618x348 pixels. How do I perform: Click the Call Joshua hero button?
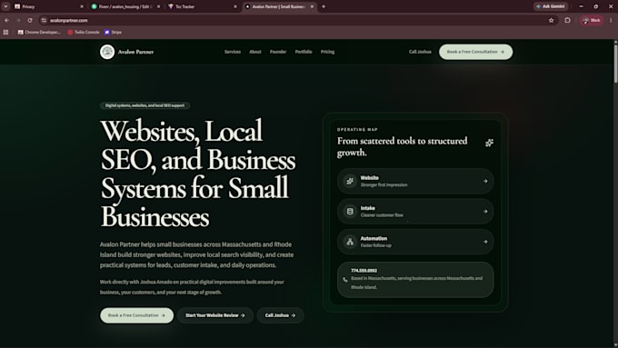pos(280,315)
